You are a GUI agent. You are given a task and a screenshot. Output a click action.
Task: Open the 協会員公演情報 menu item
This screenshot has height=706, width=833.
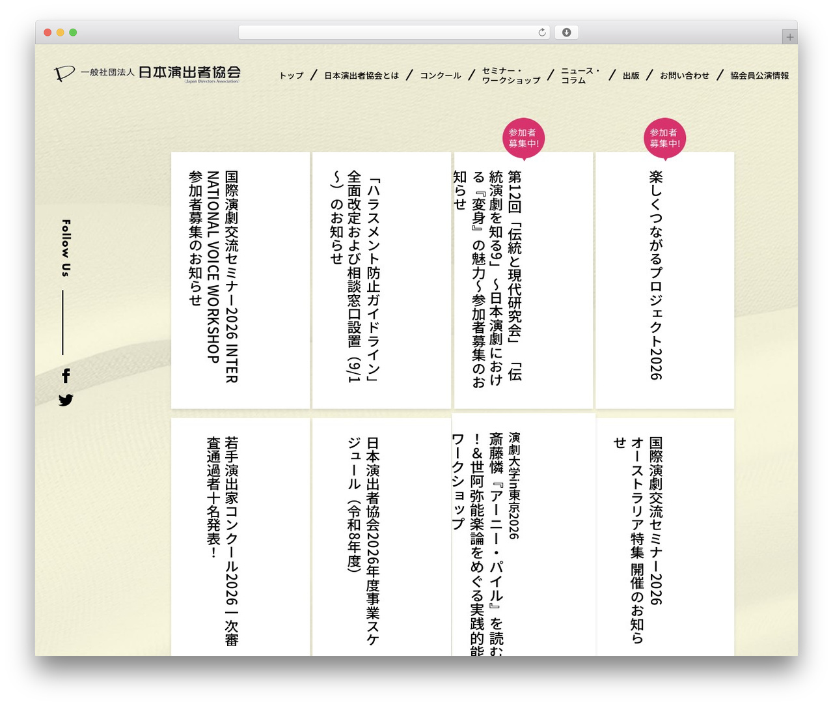[x=759, y=76]
